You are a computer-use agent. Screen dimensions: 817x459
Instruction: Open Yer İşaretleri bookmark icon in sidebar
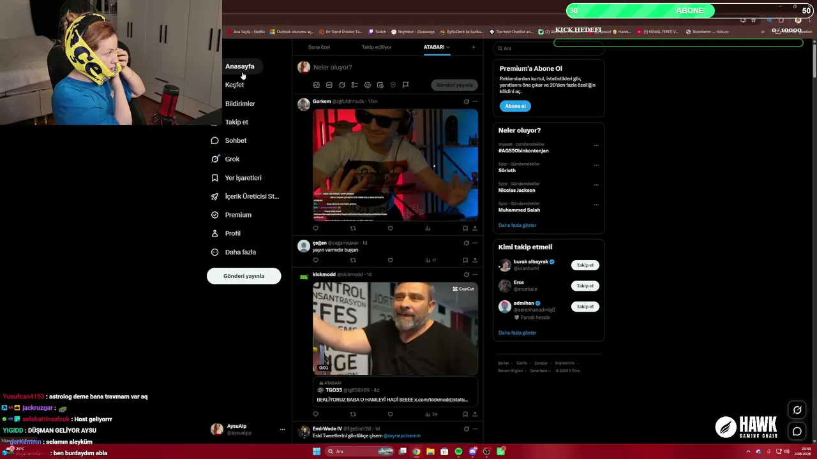click(x=214, y=178)
